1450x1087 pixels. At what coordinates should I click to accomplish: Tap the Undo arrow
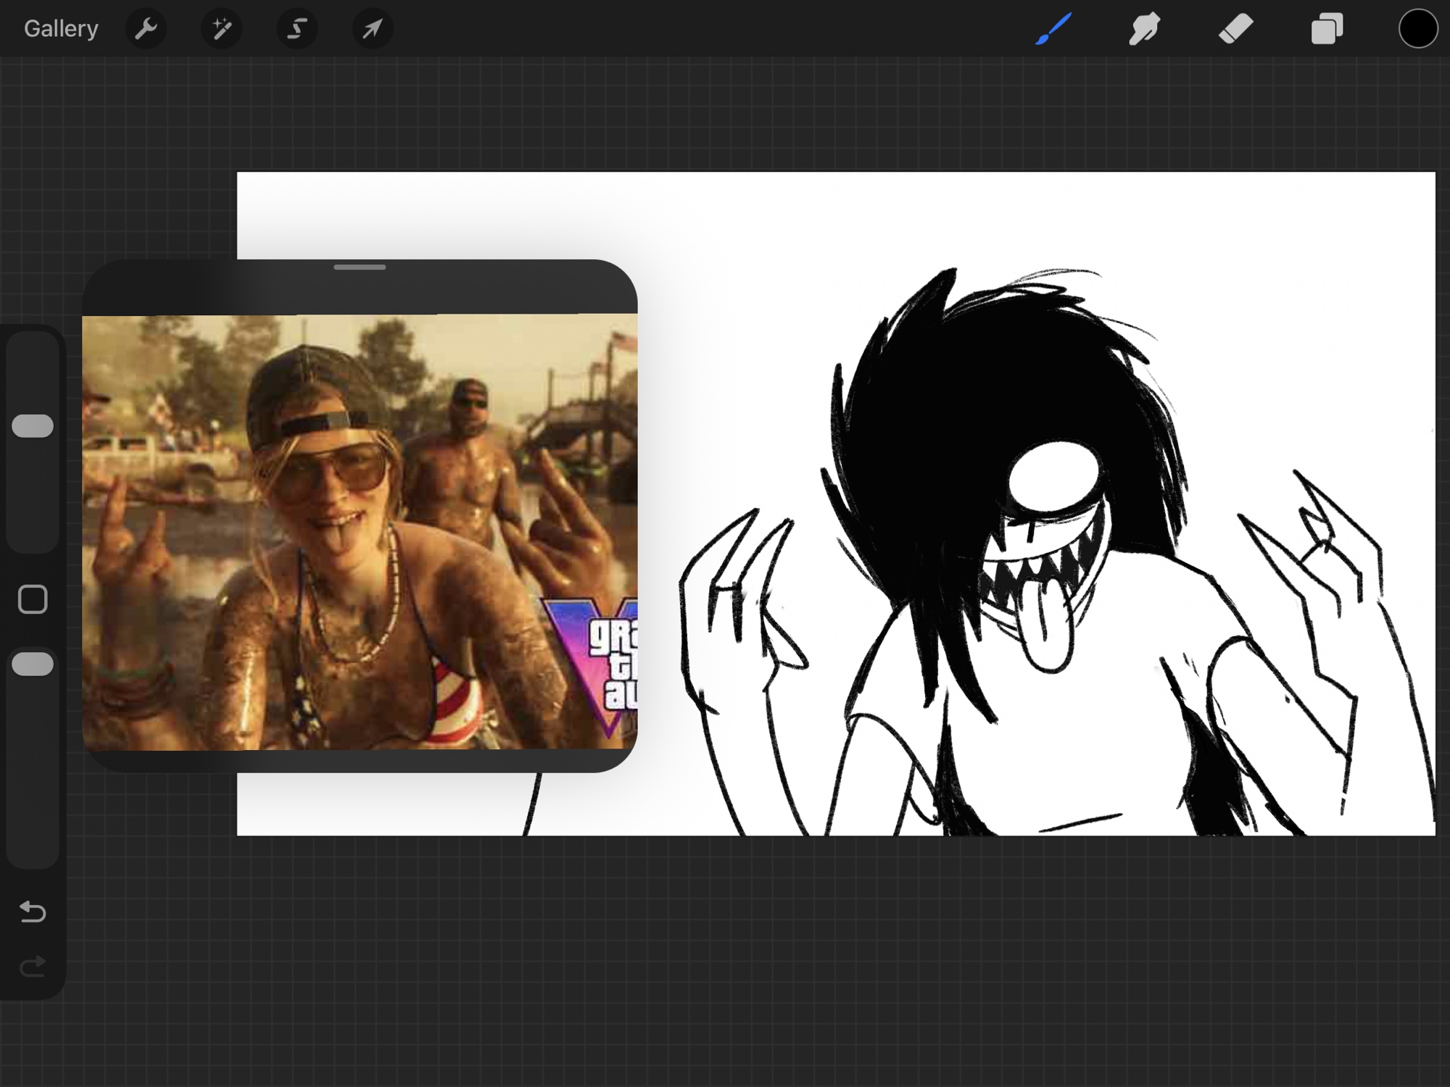point(33,911)
